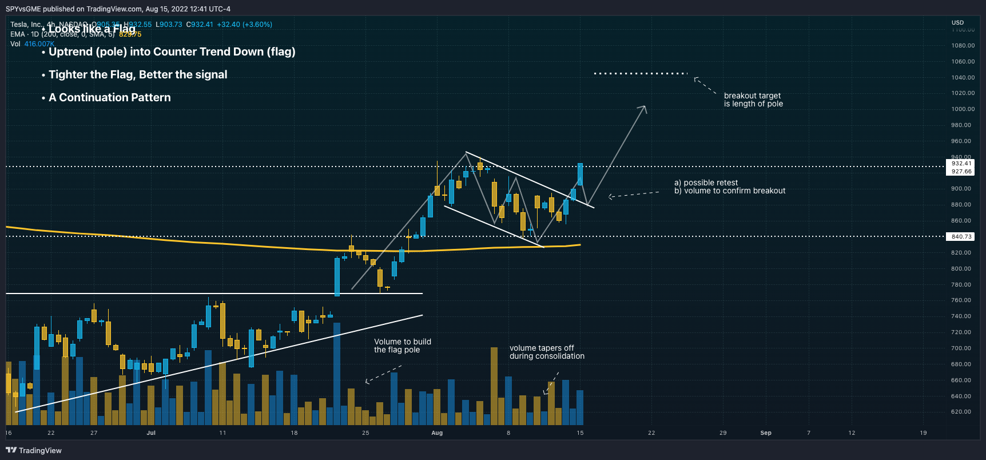Click the 860.00 price axis label
The height and width of the screenshot is (460, 986).
[x=961, y=220]
